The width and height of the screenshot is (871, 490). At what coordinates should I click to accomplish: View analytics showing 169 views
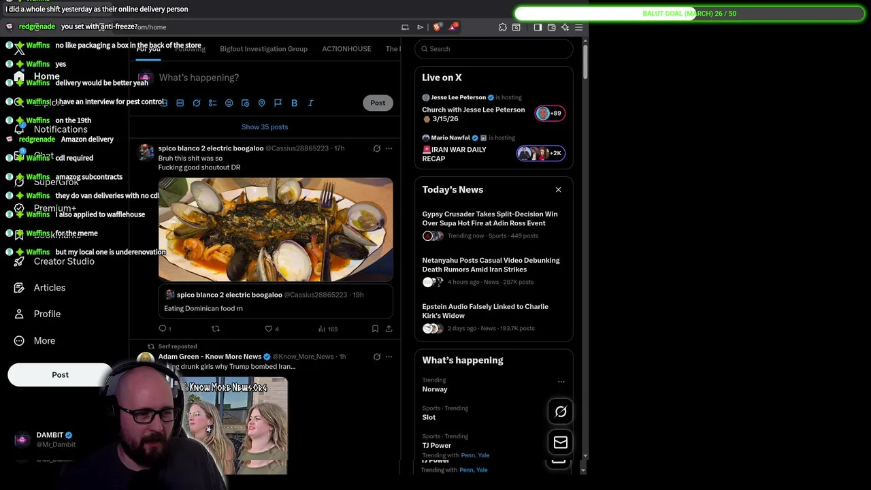[x=327, y=329]
